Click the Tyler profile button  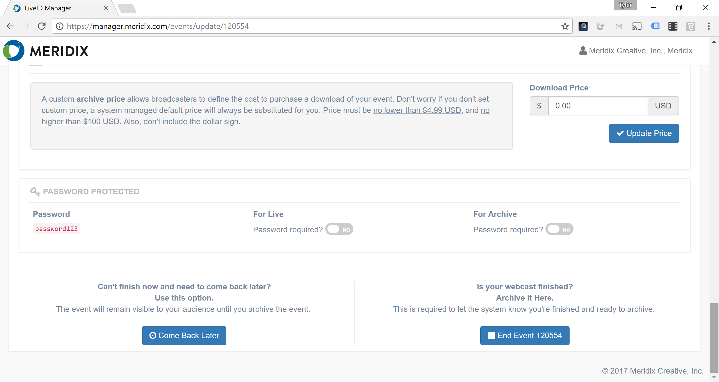625,5
